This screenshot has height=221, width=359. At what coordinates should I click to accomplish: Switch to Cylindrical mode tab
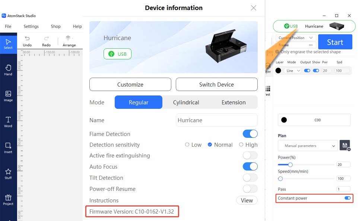[x=186, y=102]
